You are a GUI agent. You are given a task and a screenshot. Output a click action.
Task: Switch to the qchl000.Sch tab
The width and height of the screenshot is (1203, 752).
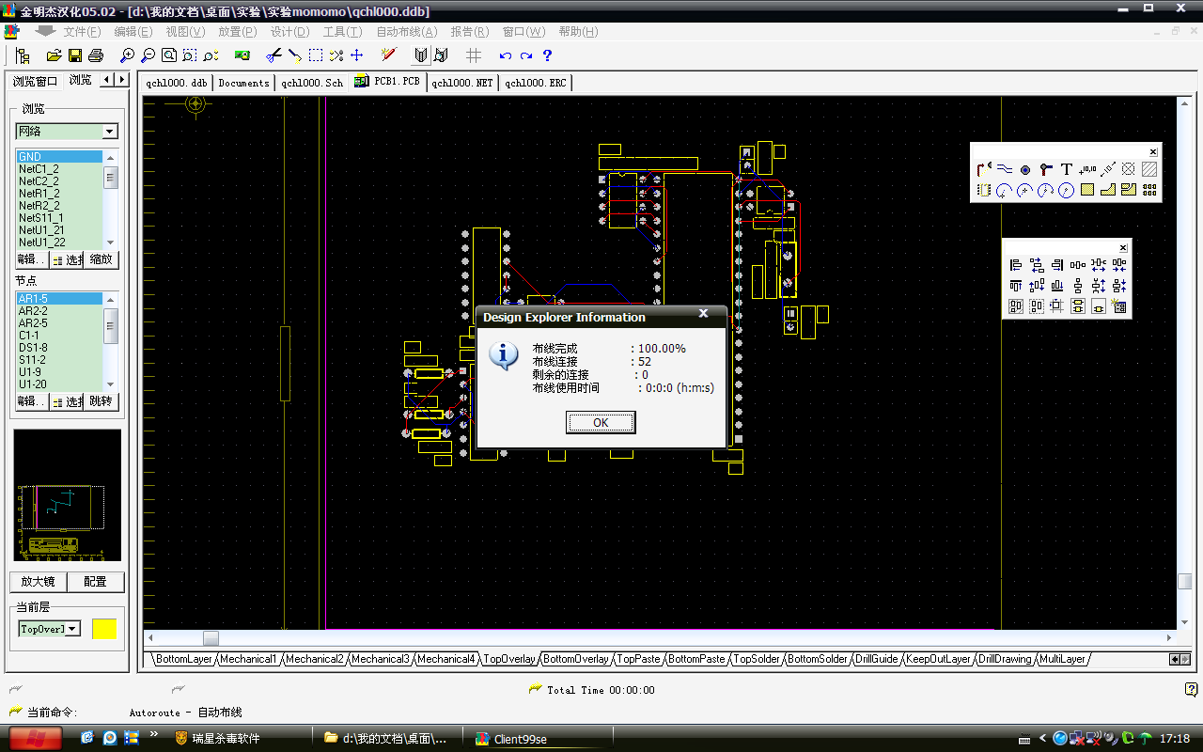tap(312, 83)
